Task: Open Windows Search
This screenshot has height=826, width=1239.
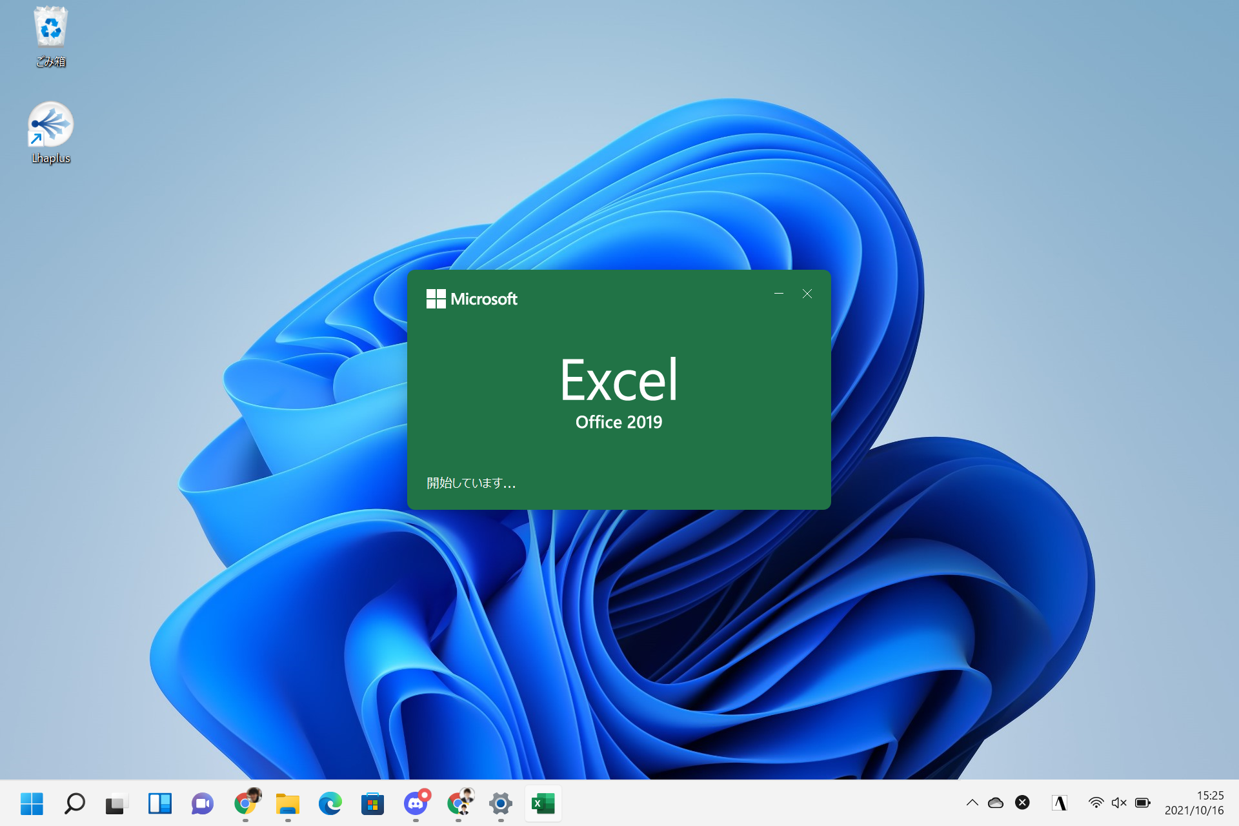Action: 74,803
